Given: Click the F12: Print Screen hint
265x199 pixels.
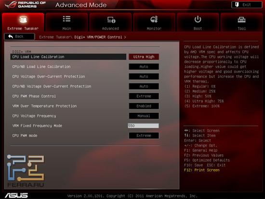Looking at the screenshot, I should point(201,170).
